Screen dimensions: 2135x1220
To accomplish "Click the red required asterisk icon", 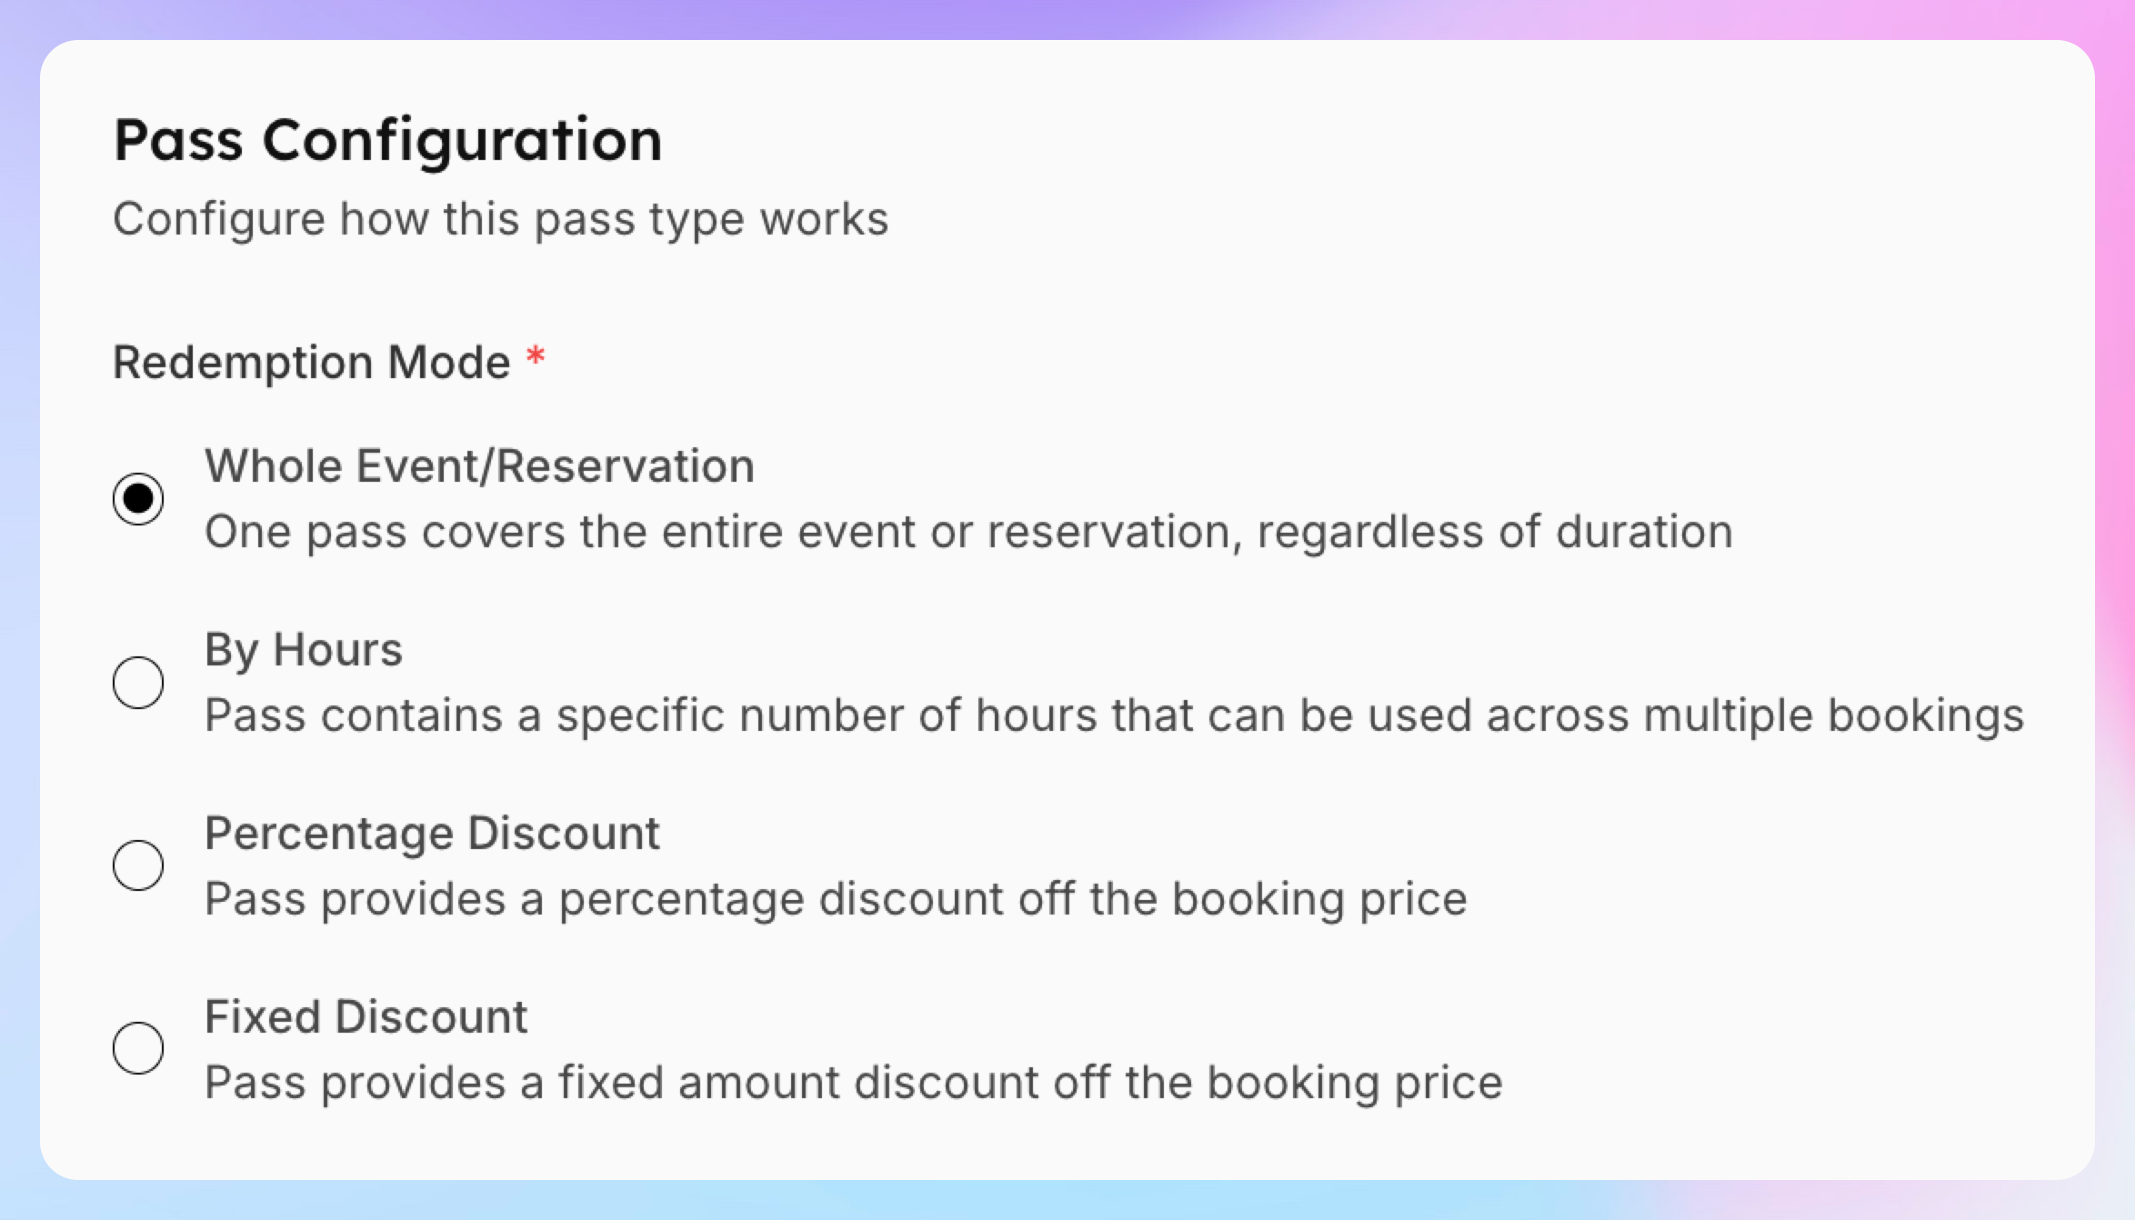I will 536,356.
